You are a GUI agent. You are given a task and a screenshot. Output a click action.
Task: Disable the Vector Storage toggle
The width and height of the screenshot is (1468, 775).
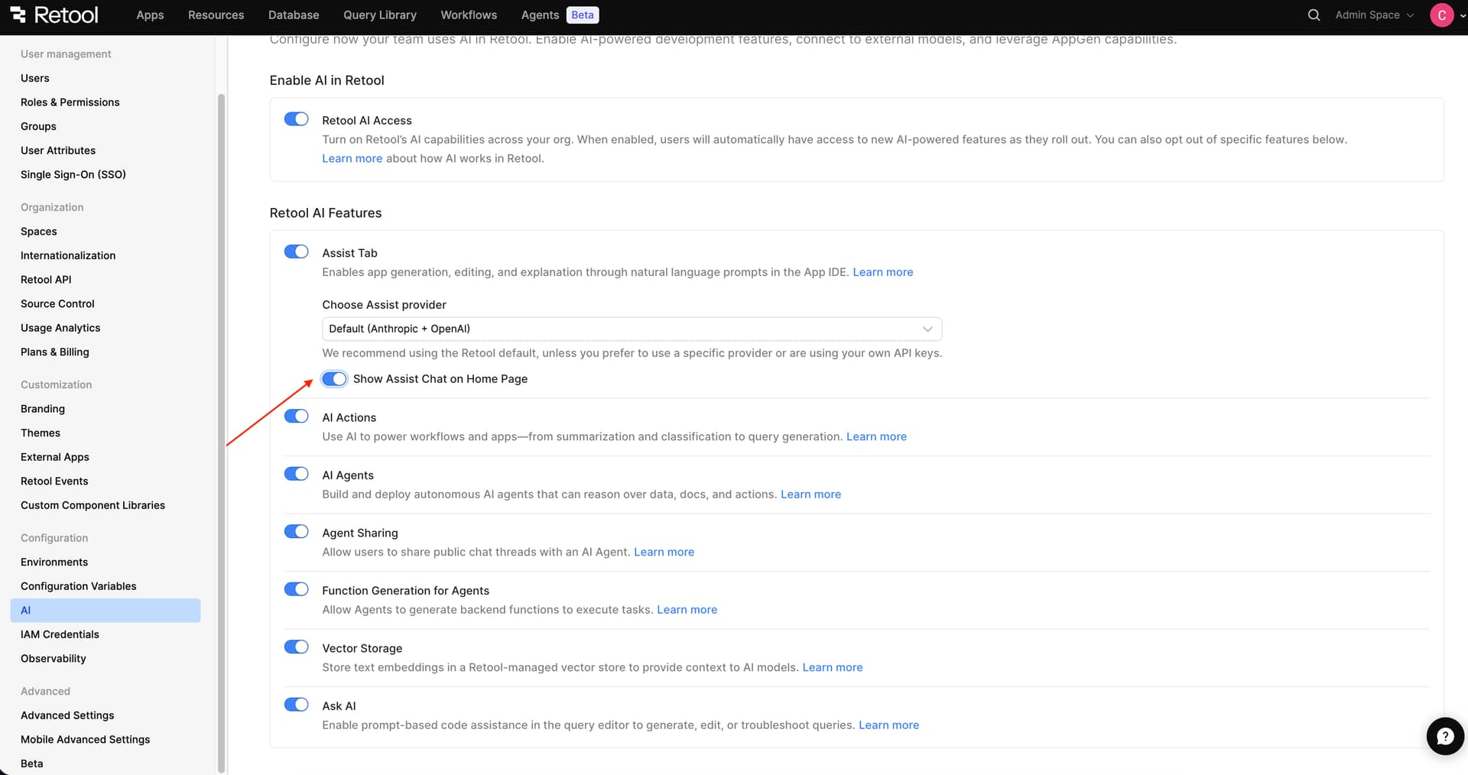click(x=296, y=647)
